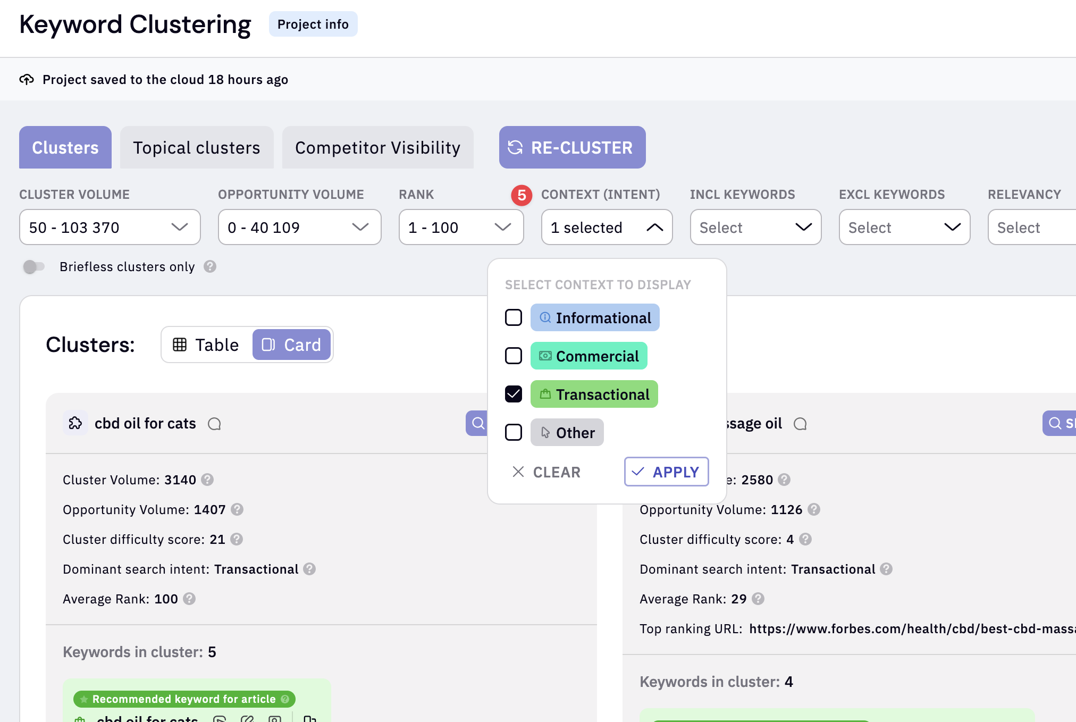This screenshot has width=1076, height=722.
Task: Click help icon next to Briefless clusters only
Action: click(210, 266)
